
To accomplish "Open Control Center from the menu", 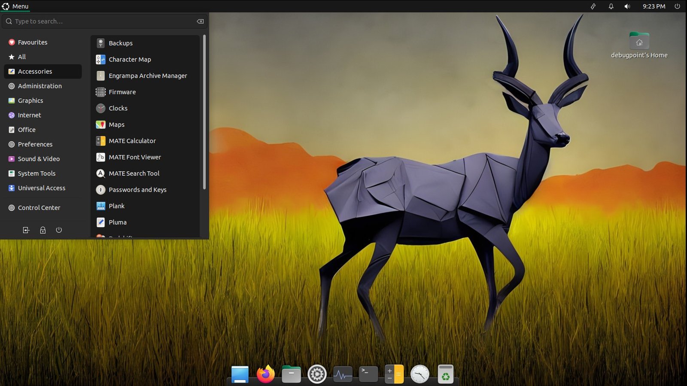I will click(x=43, y=208).
